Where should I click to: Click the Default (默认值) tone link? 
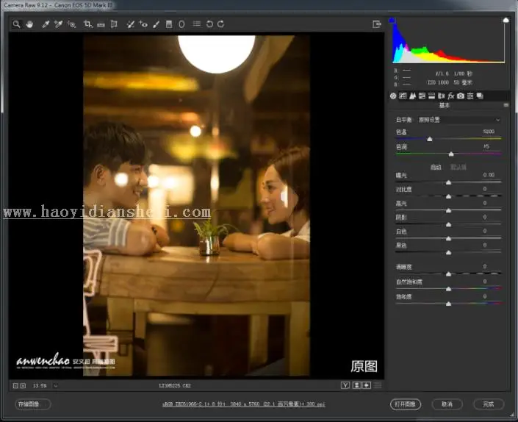(458, 167)
